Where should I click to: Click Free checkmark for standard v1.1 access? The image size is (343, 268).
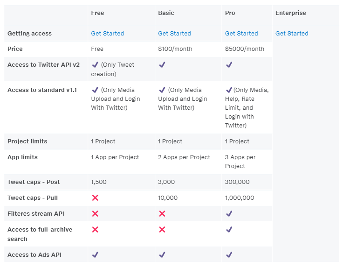pos(95,90)
